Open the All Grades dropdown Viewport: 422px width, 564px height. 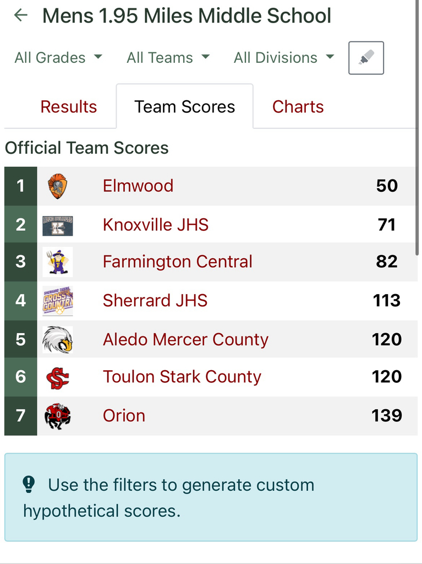[58, 57]
